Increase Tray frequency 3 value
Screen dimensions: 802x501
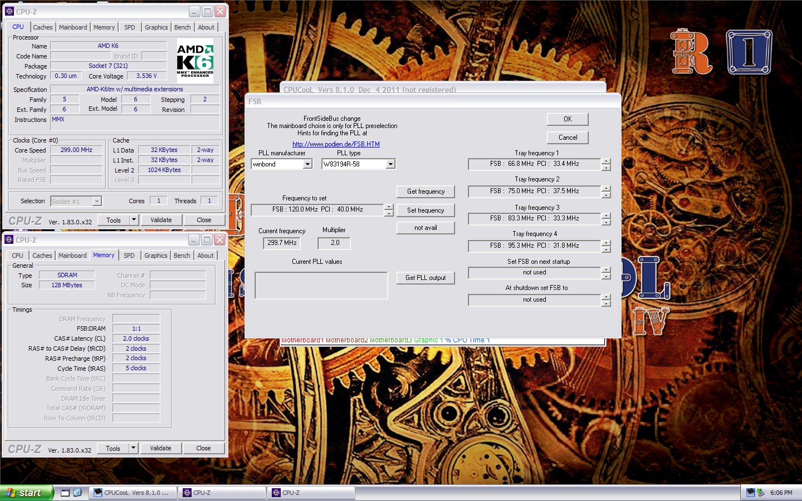[606, 215]
